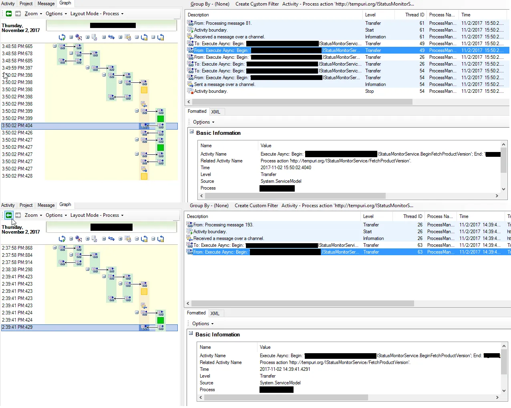The image size is (511, 408).
Task: Select graph row 3:50:02 PM:426
Action: point(89,133)
